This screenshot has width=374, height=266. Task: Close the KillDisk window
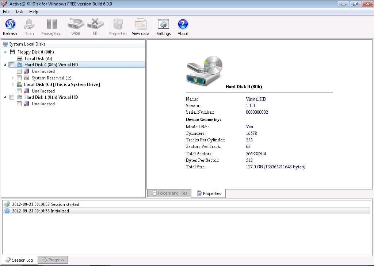click(x=367, y=4)
